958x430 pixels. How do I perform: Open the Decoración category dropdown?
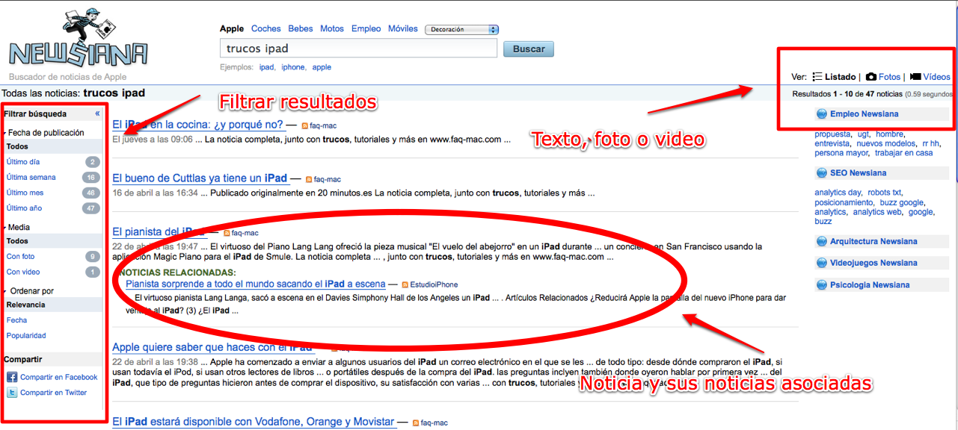[x=461, y=30]
